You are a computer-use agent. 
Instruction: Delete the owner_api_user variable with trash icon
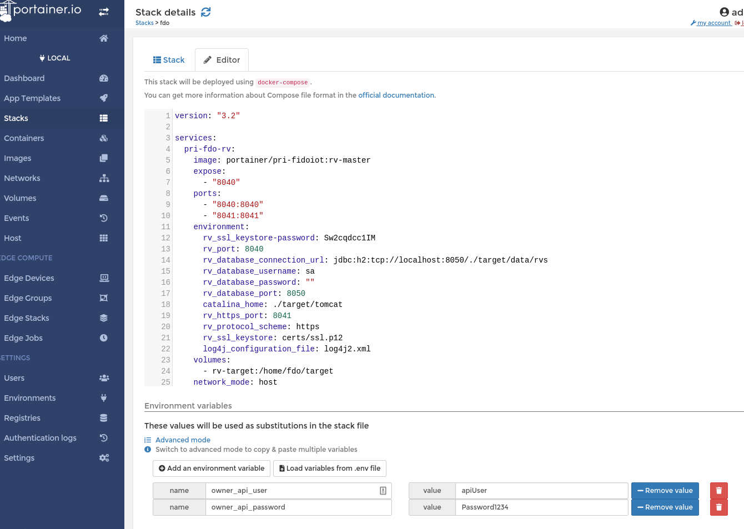[719, 491]
